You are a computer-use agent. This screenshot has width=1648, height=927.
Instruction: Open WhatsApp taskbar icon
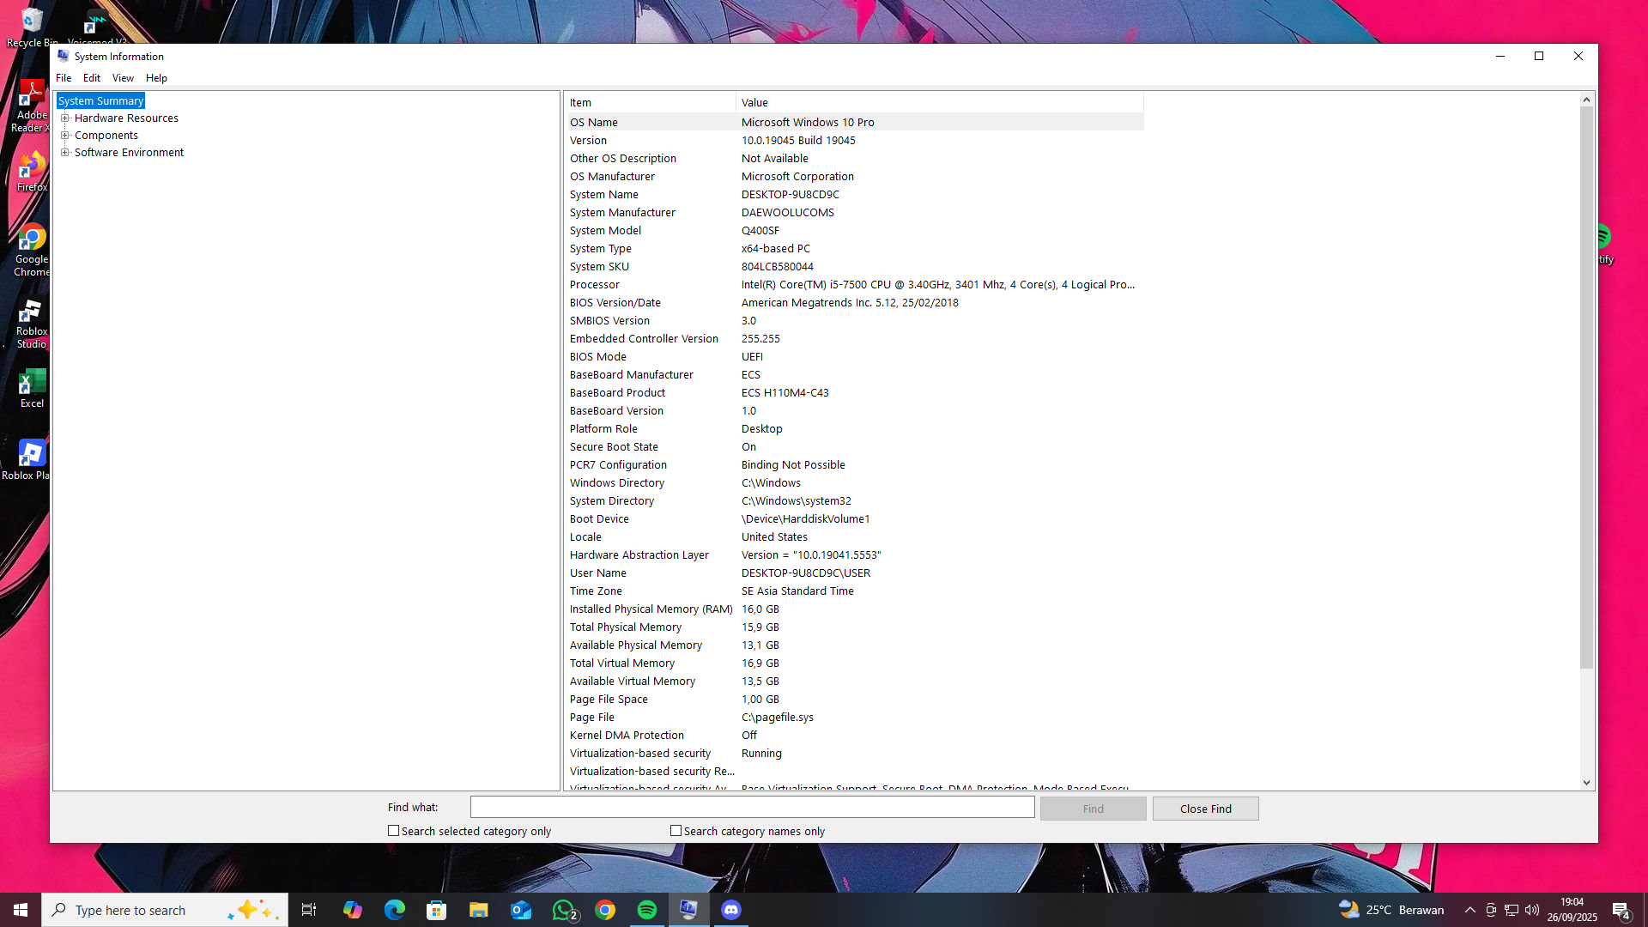coord(564,910)
